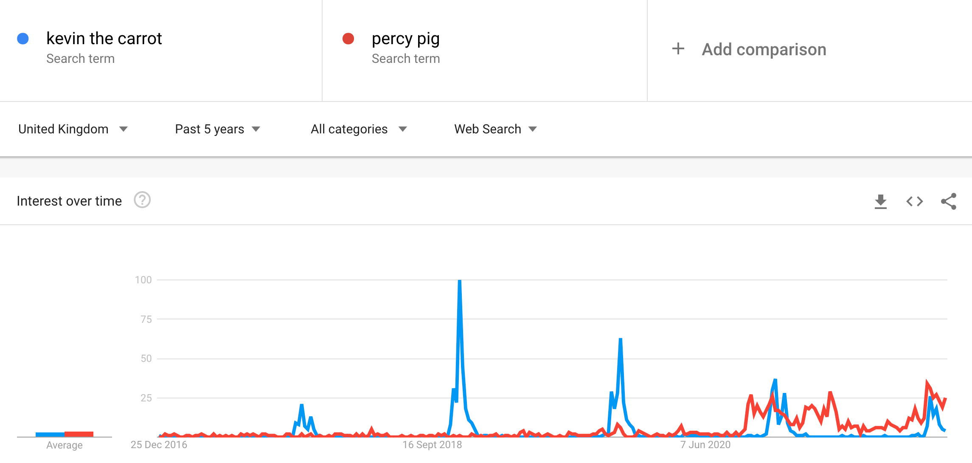
Task: Open the embed code icon
Action: [915, 201]
